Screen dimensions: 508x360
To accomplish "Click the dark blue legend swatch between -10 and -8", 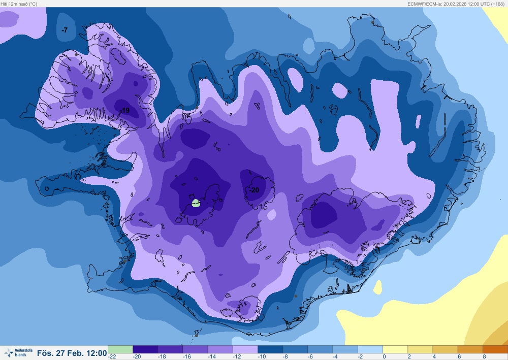I will click(x=270, y=349).
